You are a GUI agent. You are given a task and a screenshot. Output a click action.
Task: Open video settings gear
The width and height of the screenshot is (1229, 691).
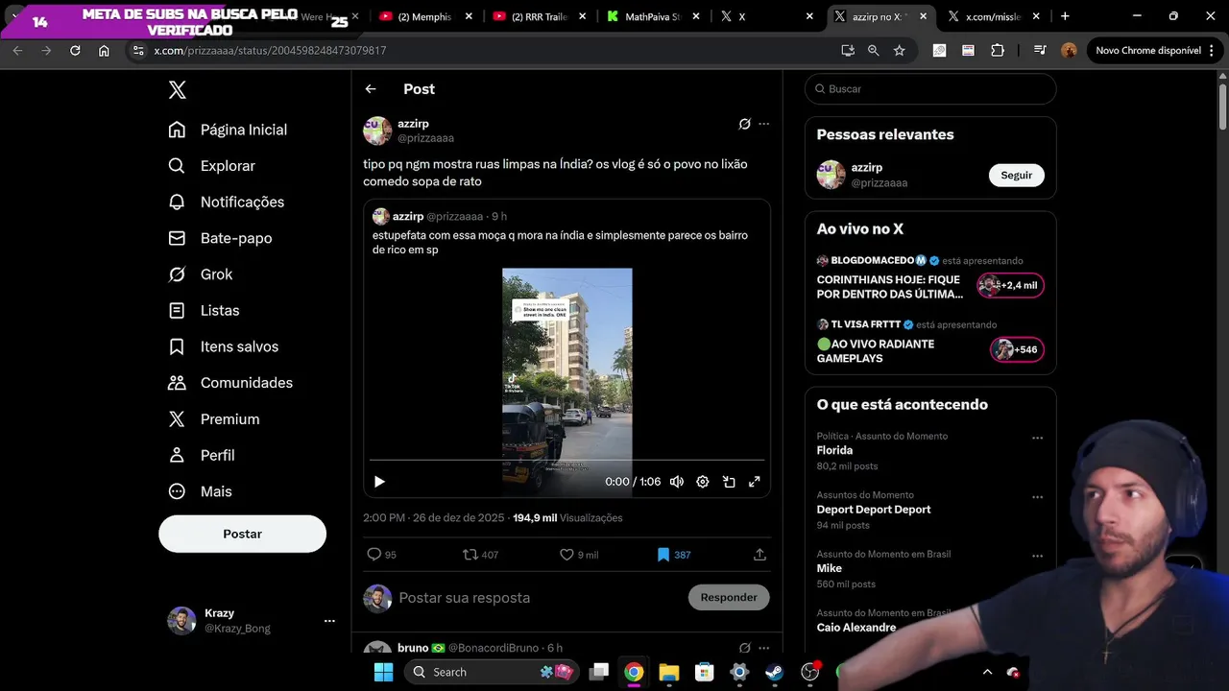[x=703, y=482]
